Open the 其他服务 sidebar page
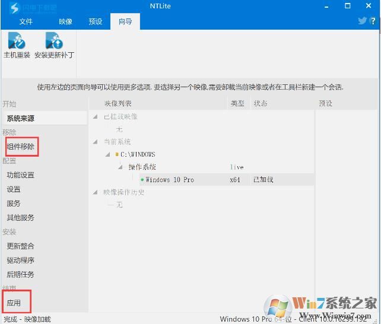Image resolution: width=381 pixels, height=324 pixels. [21, 217]
